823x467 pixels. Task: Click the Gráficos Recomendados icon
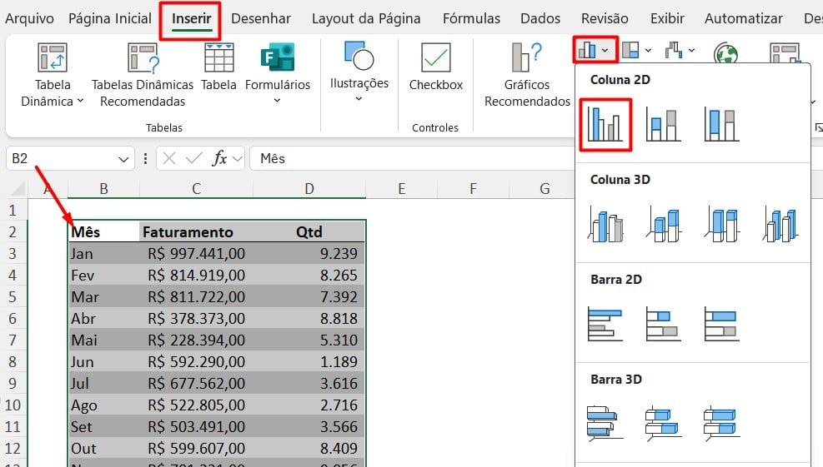tap(527, 57)
